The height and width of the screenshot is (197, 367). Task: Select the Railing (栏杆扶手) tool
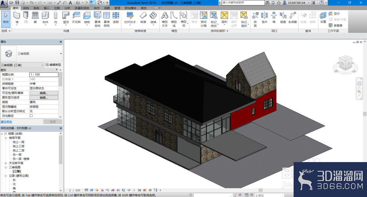click(130, 18)
